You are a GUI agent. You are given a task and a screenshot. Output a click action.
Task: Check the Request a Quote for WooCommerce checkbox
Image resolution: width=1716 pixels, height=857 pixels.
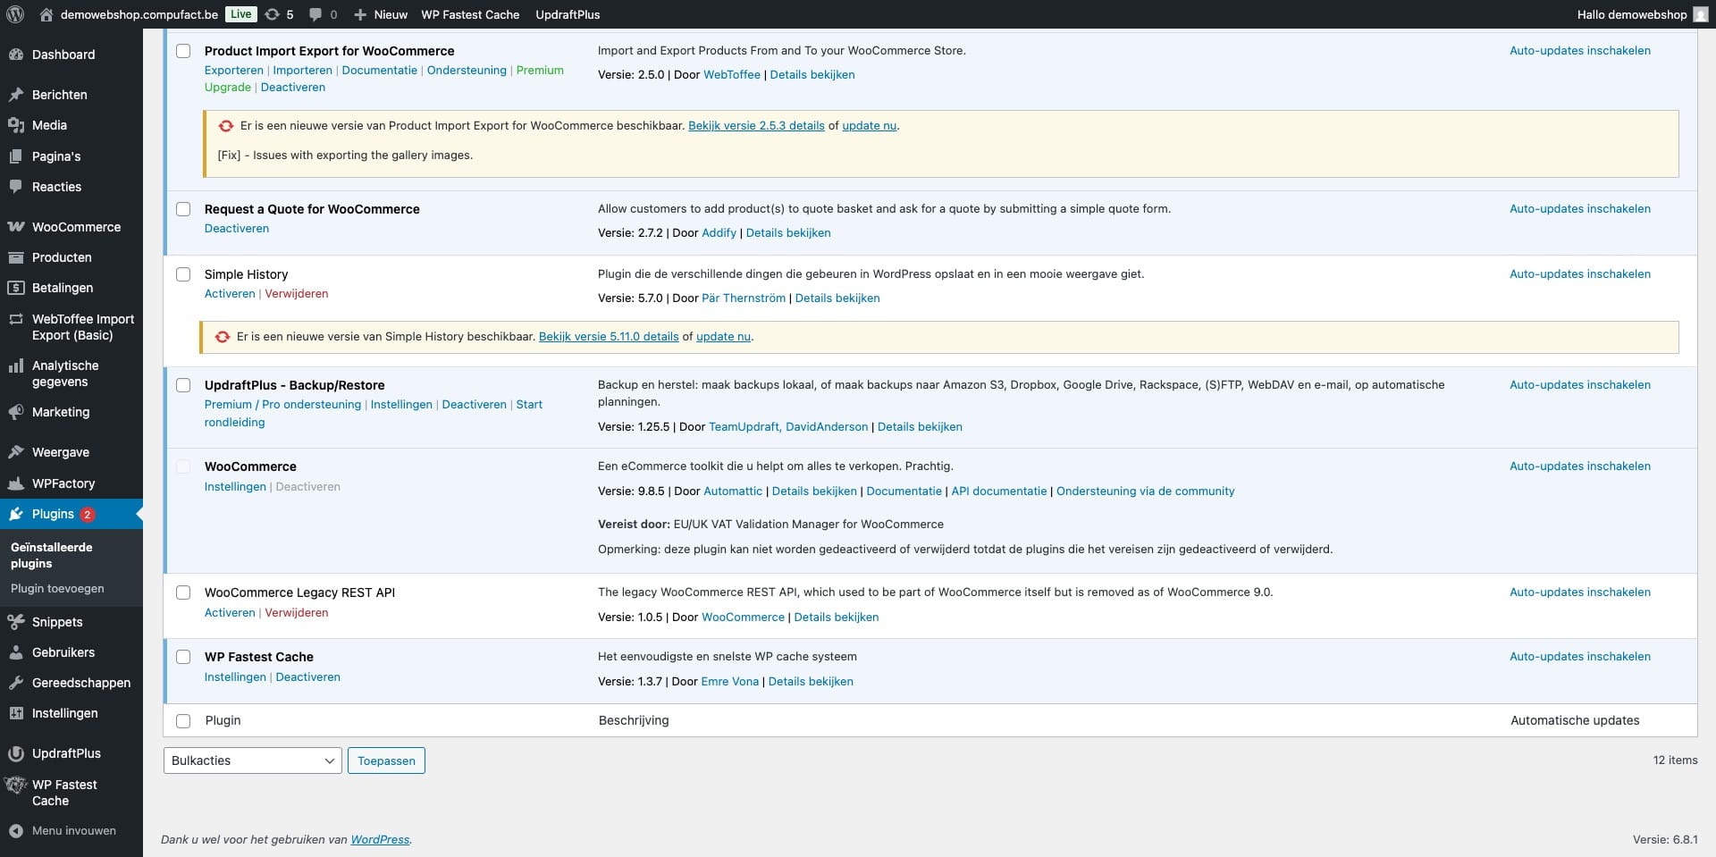pos(183,209)
